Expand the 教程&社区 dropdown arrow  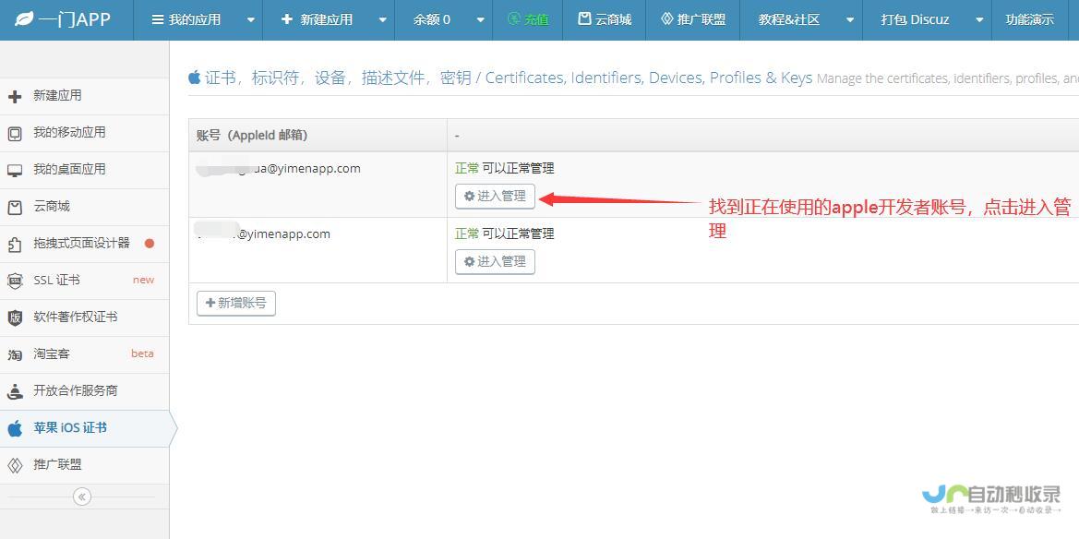[x=850, y=20]
